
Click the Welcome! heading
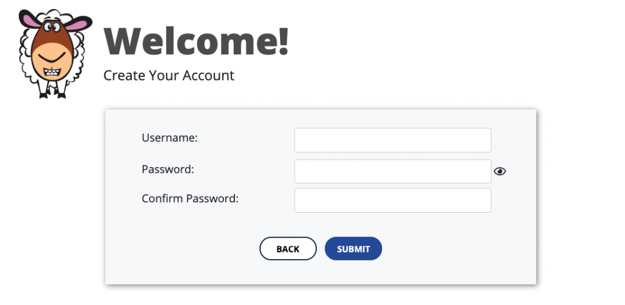[x=196, y=41]
